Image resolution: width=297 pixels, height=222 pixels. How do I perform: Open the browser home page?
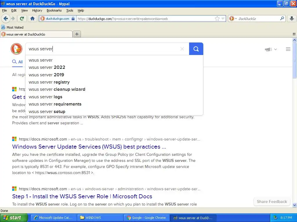(32, 18)
